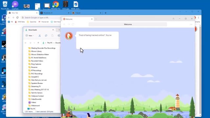
Task: Close the Downloads tab in File Explorer
Action: coord(53,30)
